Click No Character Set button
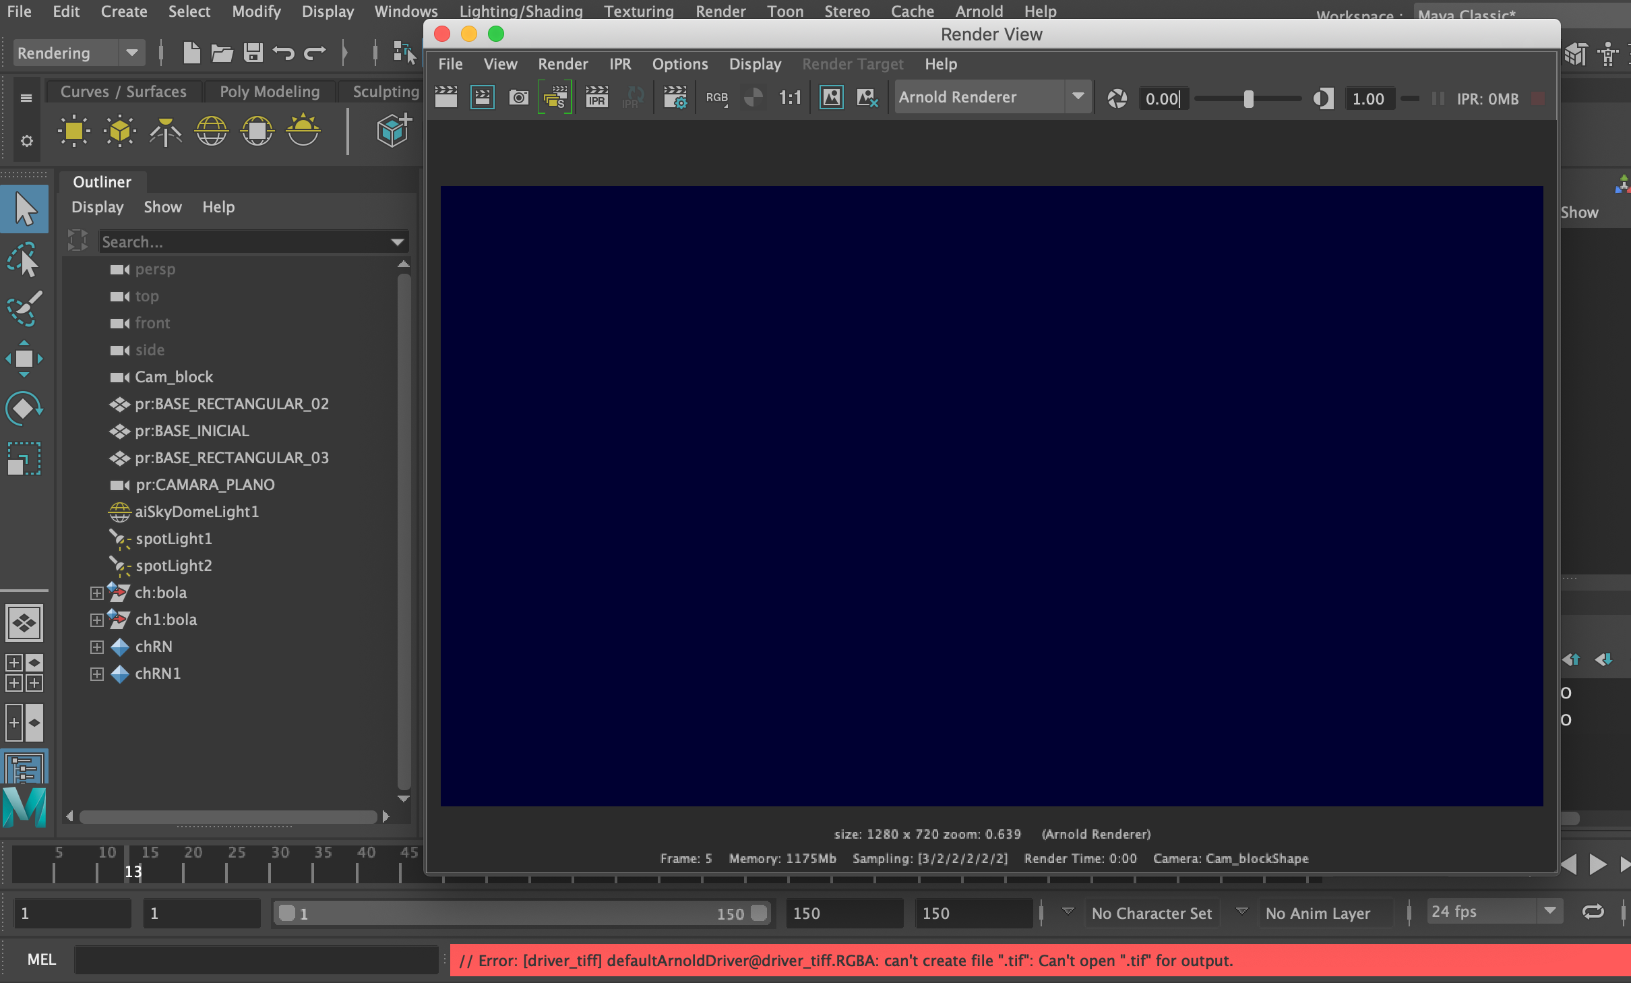The image size is (1631, 983). [x=1151, y=913]
